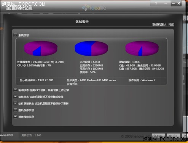188x143 pixels.
Task: Click the D盘: 857.5GB line
Action: pos(142,69)
